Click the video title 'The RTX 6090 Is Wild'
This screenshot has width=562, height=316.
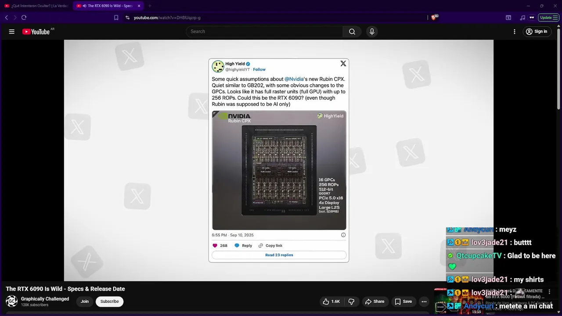65,289
